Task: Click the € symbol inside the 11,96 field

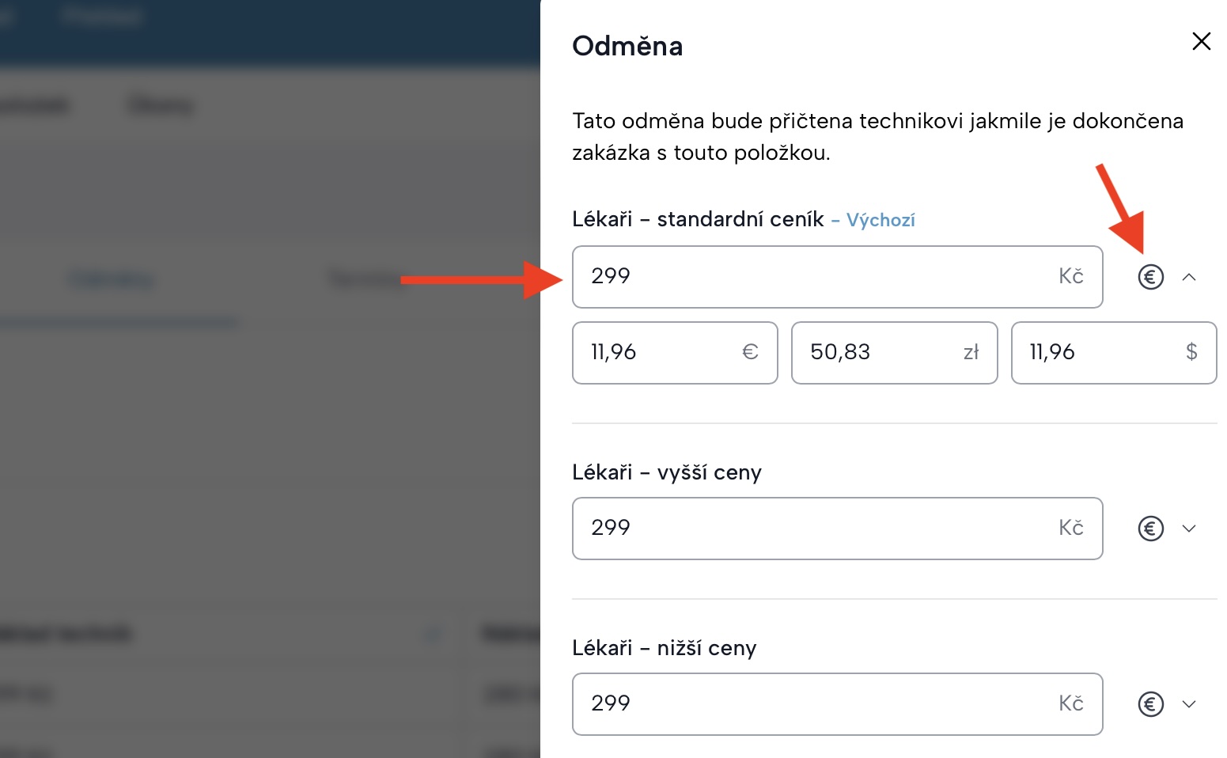Action: (751, 353)
